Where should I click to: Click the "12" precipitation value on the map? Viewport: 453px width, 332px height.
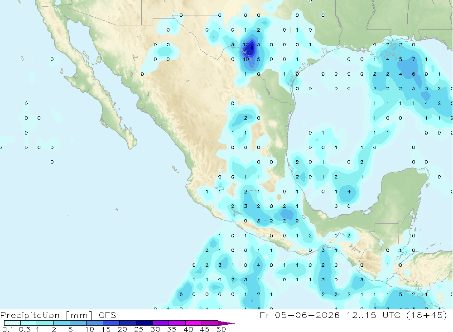pos(246,44)
